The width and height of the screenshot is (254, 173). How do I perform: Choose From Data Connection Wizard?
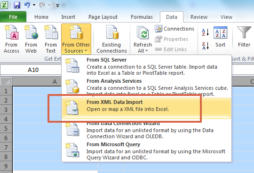pyautogui.click(x=146, y=130)
